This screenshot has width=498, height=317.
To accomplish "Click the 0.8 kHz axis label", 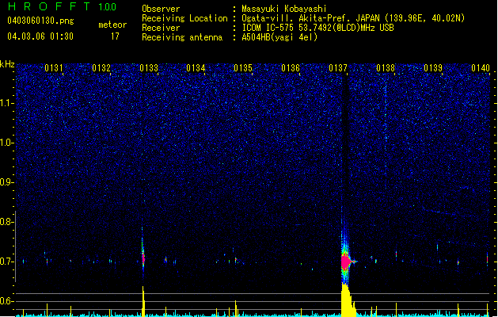I will [x=7, y=222].
